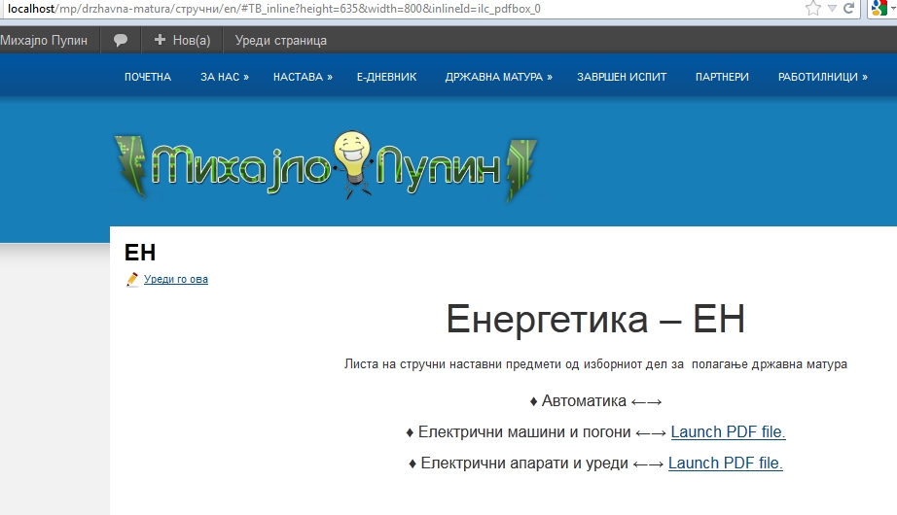Select ЗАВРШЕН ИСПИТ in navigation

[622, 77]
